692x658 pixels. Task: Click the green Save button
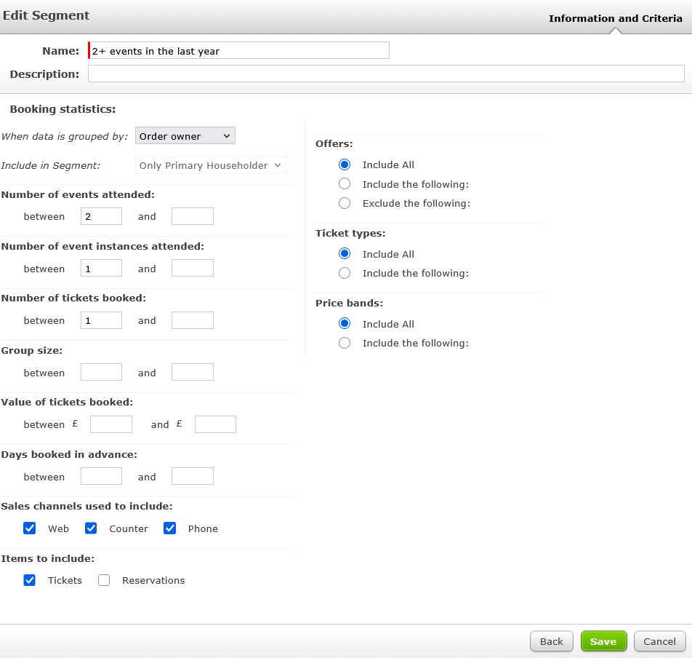(x=603, y=641)
